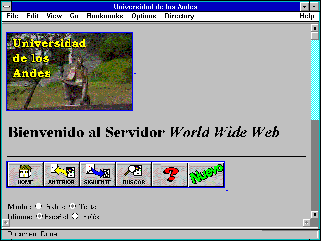Image resolution: width=321 pixels, height=241 pixels.
Task: Choose Español as the language
Action: tap(39, 216)
